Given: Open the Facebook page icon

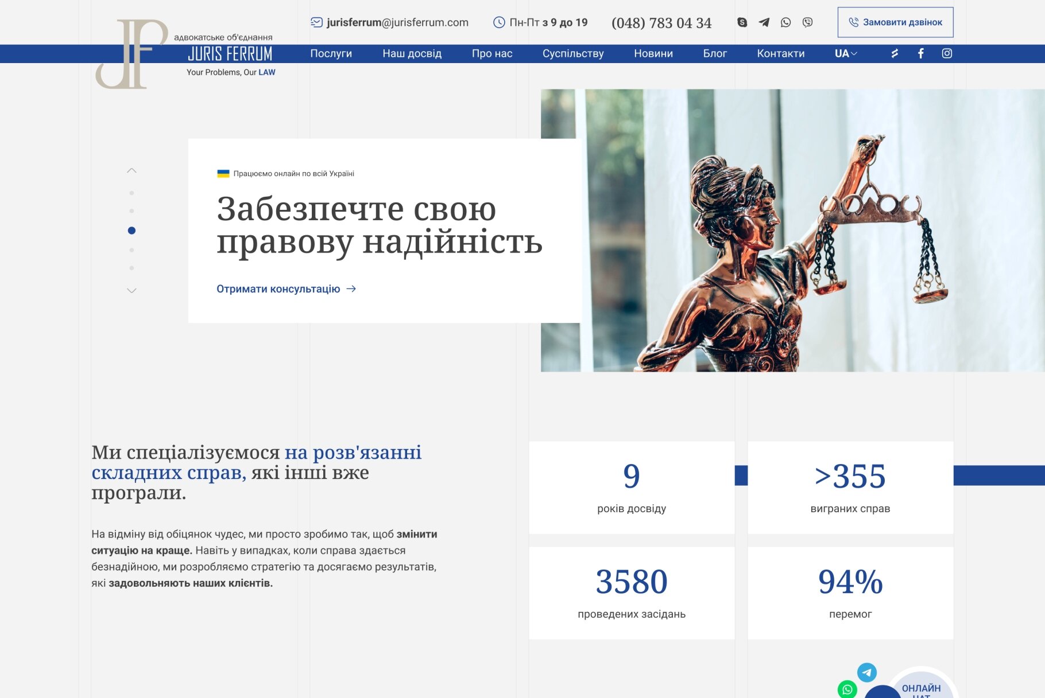Looking at the screenshot, I should tap(920, 53).
